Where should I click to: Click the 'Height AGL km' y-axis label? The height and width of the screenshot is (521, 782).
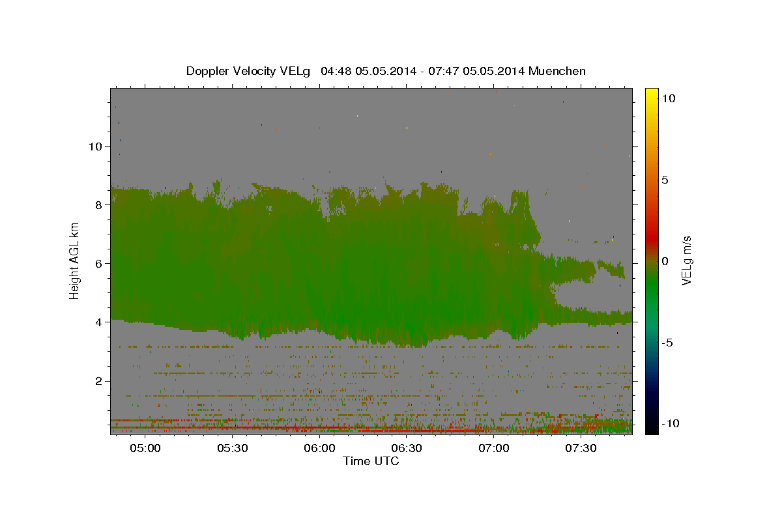[74, 260]
